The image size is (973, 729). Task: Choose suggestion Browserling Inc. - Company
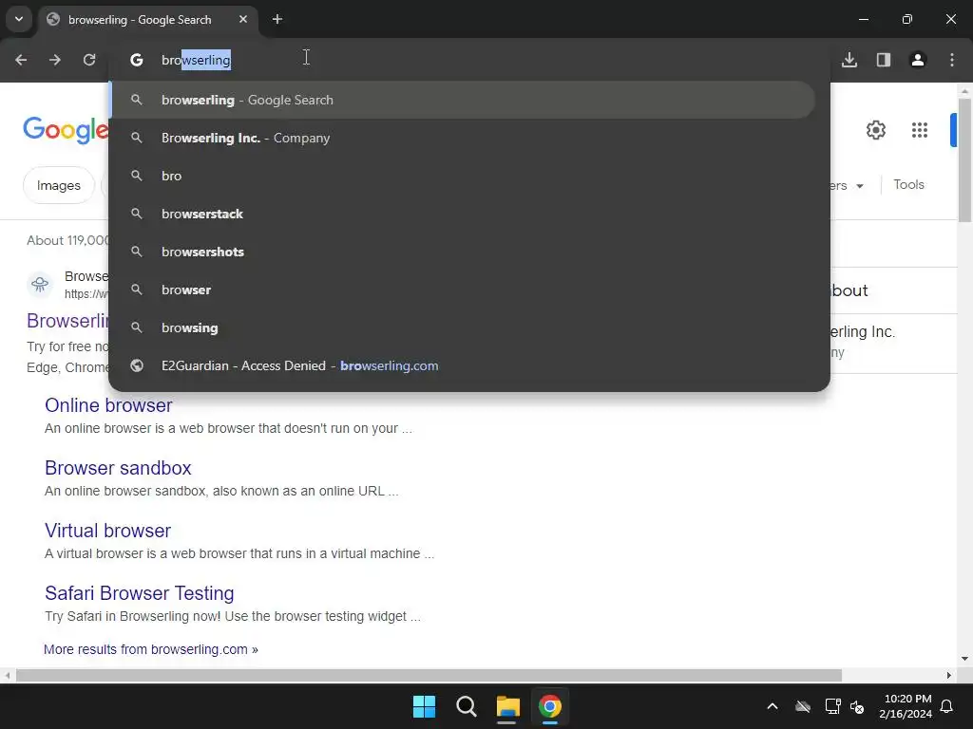(463, 138)
